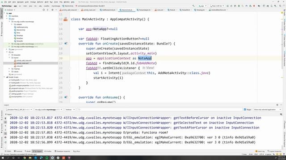This screenshot has height=160, width=286.
Task: Open the Terminal tool window button
Action: (18, 151)
